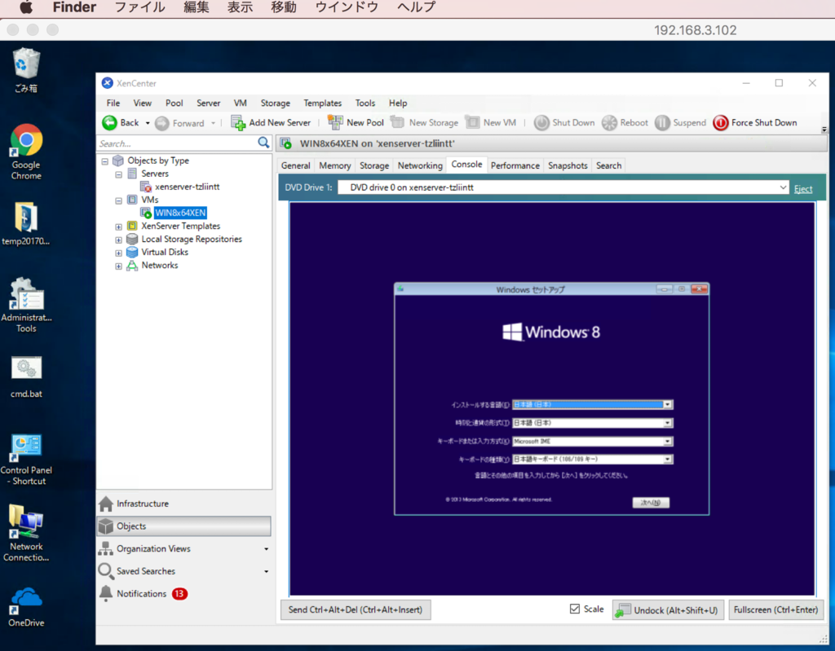Switch to the Snapshots tab

pyautogui.click(x=568, y=165)
